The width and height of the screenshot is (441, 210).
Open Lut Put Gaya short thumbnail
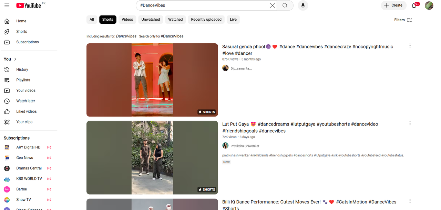pos(152,157)
